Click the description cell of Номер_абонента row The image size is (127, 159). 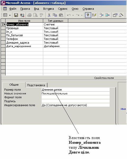[97, 24]
